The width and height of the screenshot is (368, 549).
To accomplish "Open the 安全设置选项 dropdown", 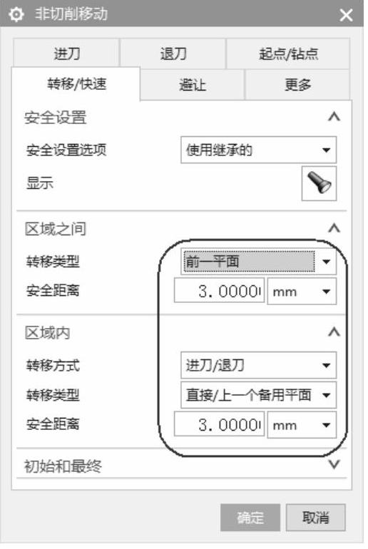I will pos(258,150).
